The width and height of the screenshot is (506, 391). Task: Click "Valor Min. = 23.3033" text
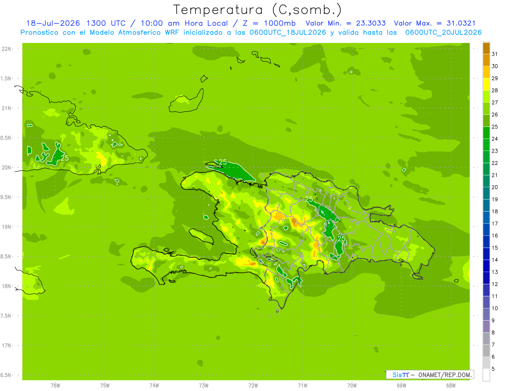click(345, 23)
